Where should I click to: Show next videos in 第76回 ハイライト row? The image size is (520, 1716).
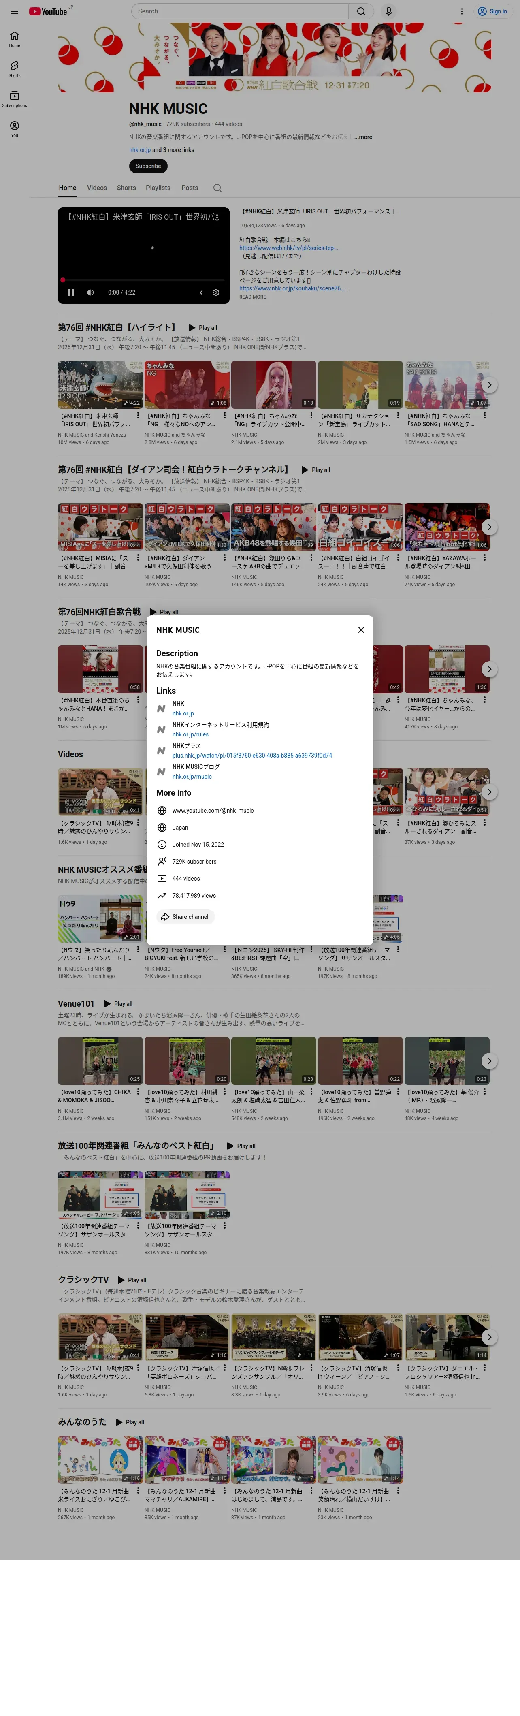tap(489, 385)
